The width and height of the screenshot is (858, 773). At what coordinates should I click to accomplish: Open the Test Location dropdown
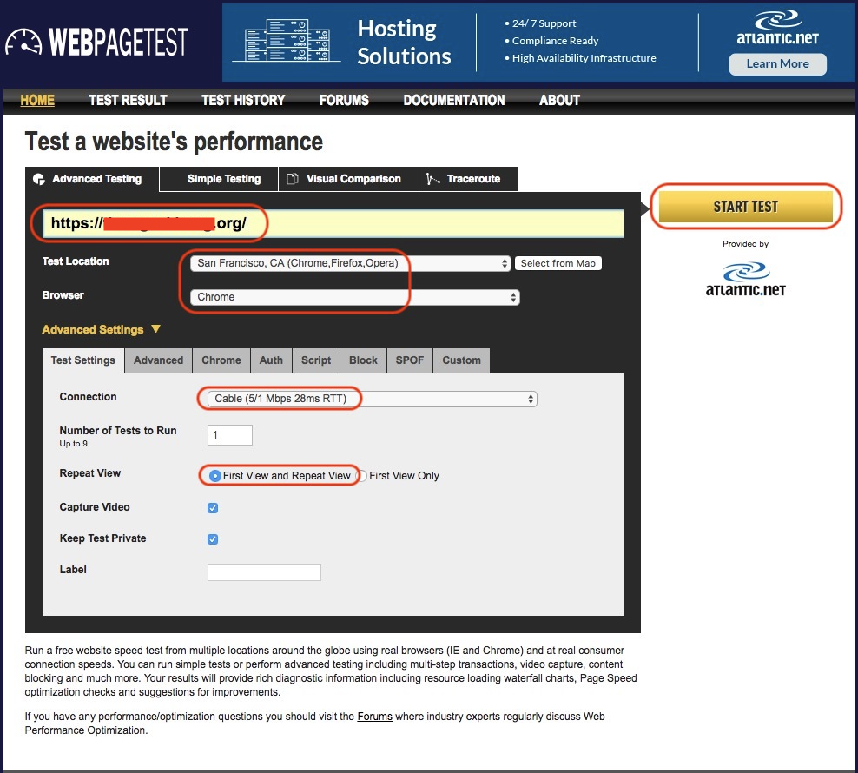tap(350, 263)
